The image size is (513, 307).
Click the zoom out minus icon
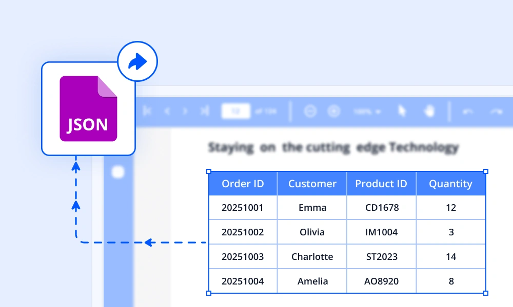coord(310,111)
